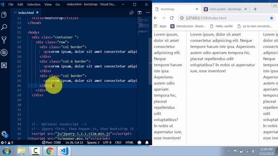The width and height of the screenshot is (278, 156).
Task: Click the middle column Lorem ipsum paragraph
Action: pyautogui.click(x=223, y=52)
